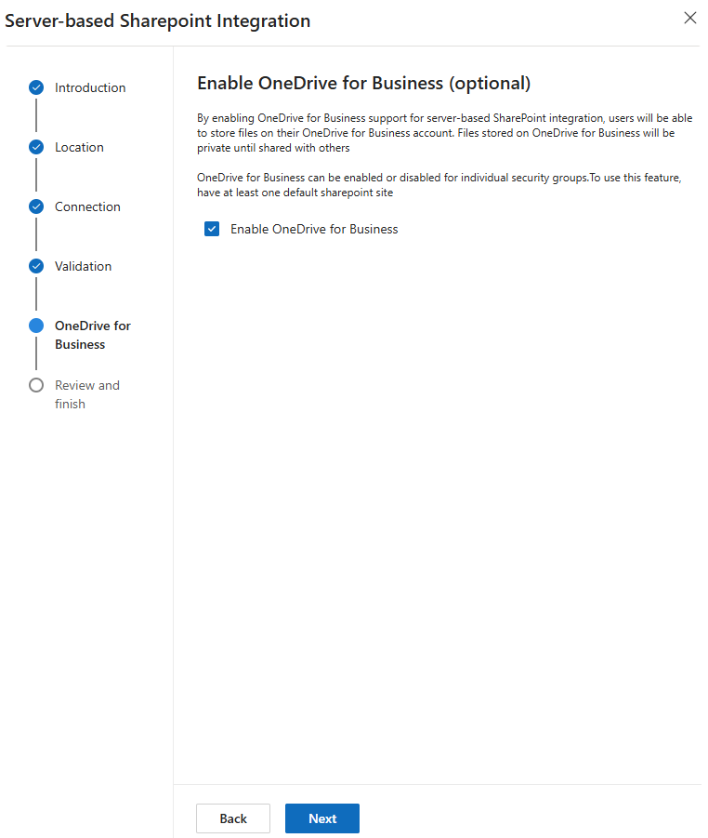Click the Enable OneDrive for Business (optional) heading
This screenshot has height=838, width=708.
coord(363,84)
